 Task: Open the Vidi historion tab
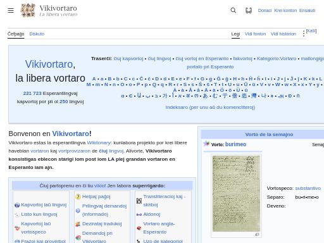(x=283, y=34)
